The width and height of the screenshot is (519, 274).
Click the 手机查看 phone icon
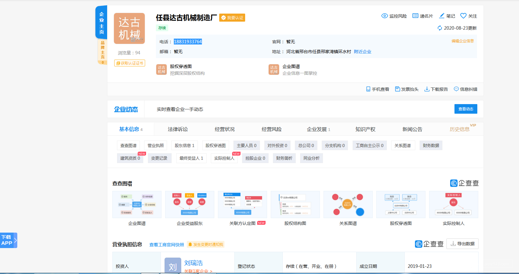pyautogui.click(x=368, y=89)
